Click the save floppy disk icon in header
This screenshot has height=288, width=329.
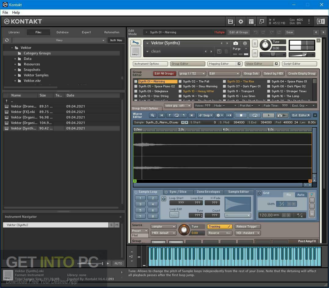(x=230, y=21)
